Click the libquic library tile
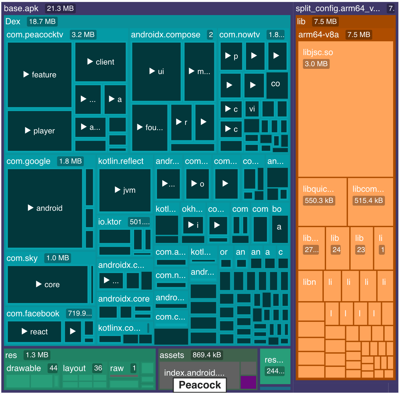 (x=322, y=202)
